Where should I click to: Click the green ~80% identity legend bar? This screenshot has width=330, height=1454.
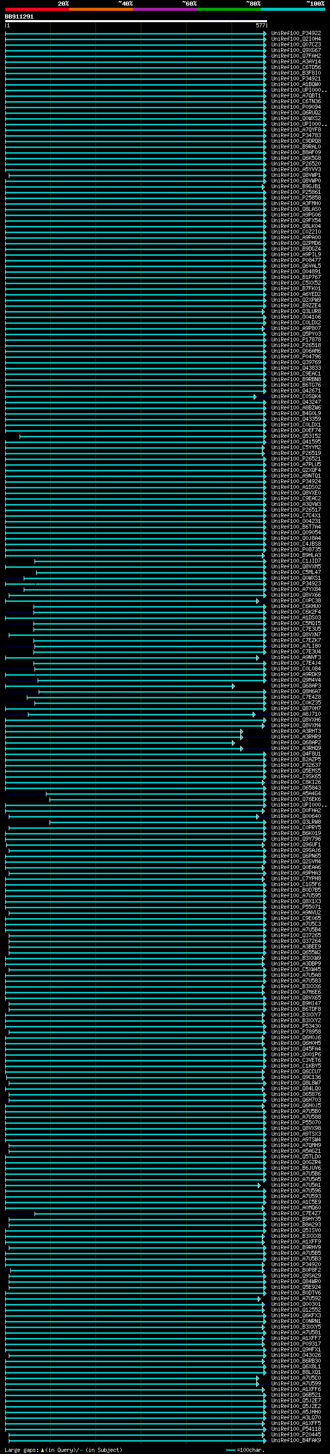[x=229, y=9]
